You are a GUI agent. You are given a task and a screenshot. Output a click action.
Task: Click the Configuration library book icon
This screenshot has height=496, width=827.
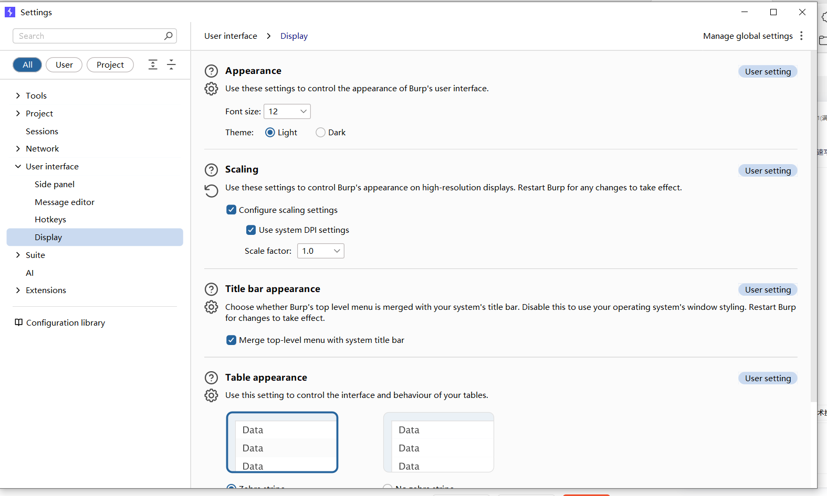(x=19, y=322)
